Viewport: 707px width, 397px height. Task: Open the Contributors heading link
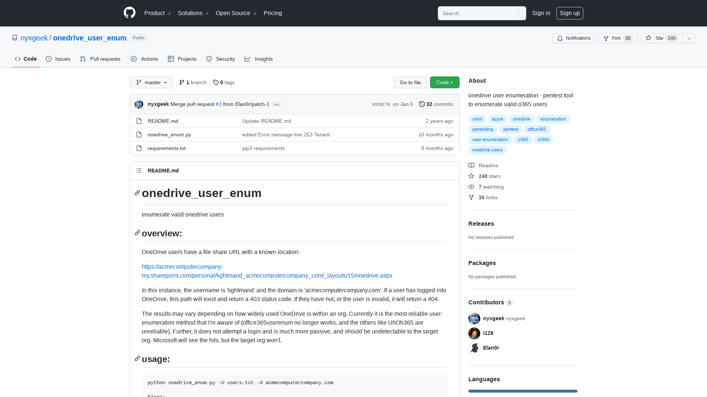pos(490,302)
